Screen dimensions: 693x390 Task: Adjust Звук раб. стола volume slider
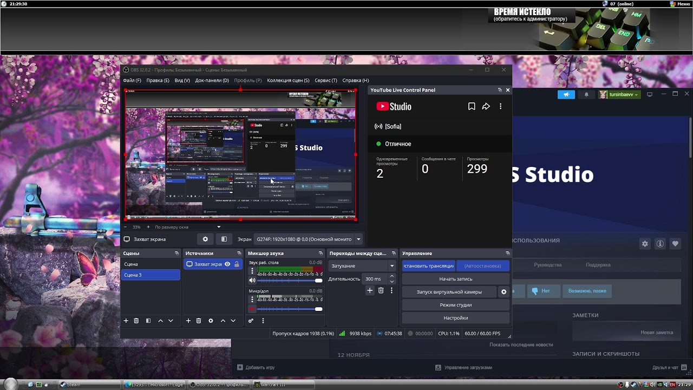coord(290,281)
